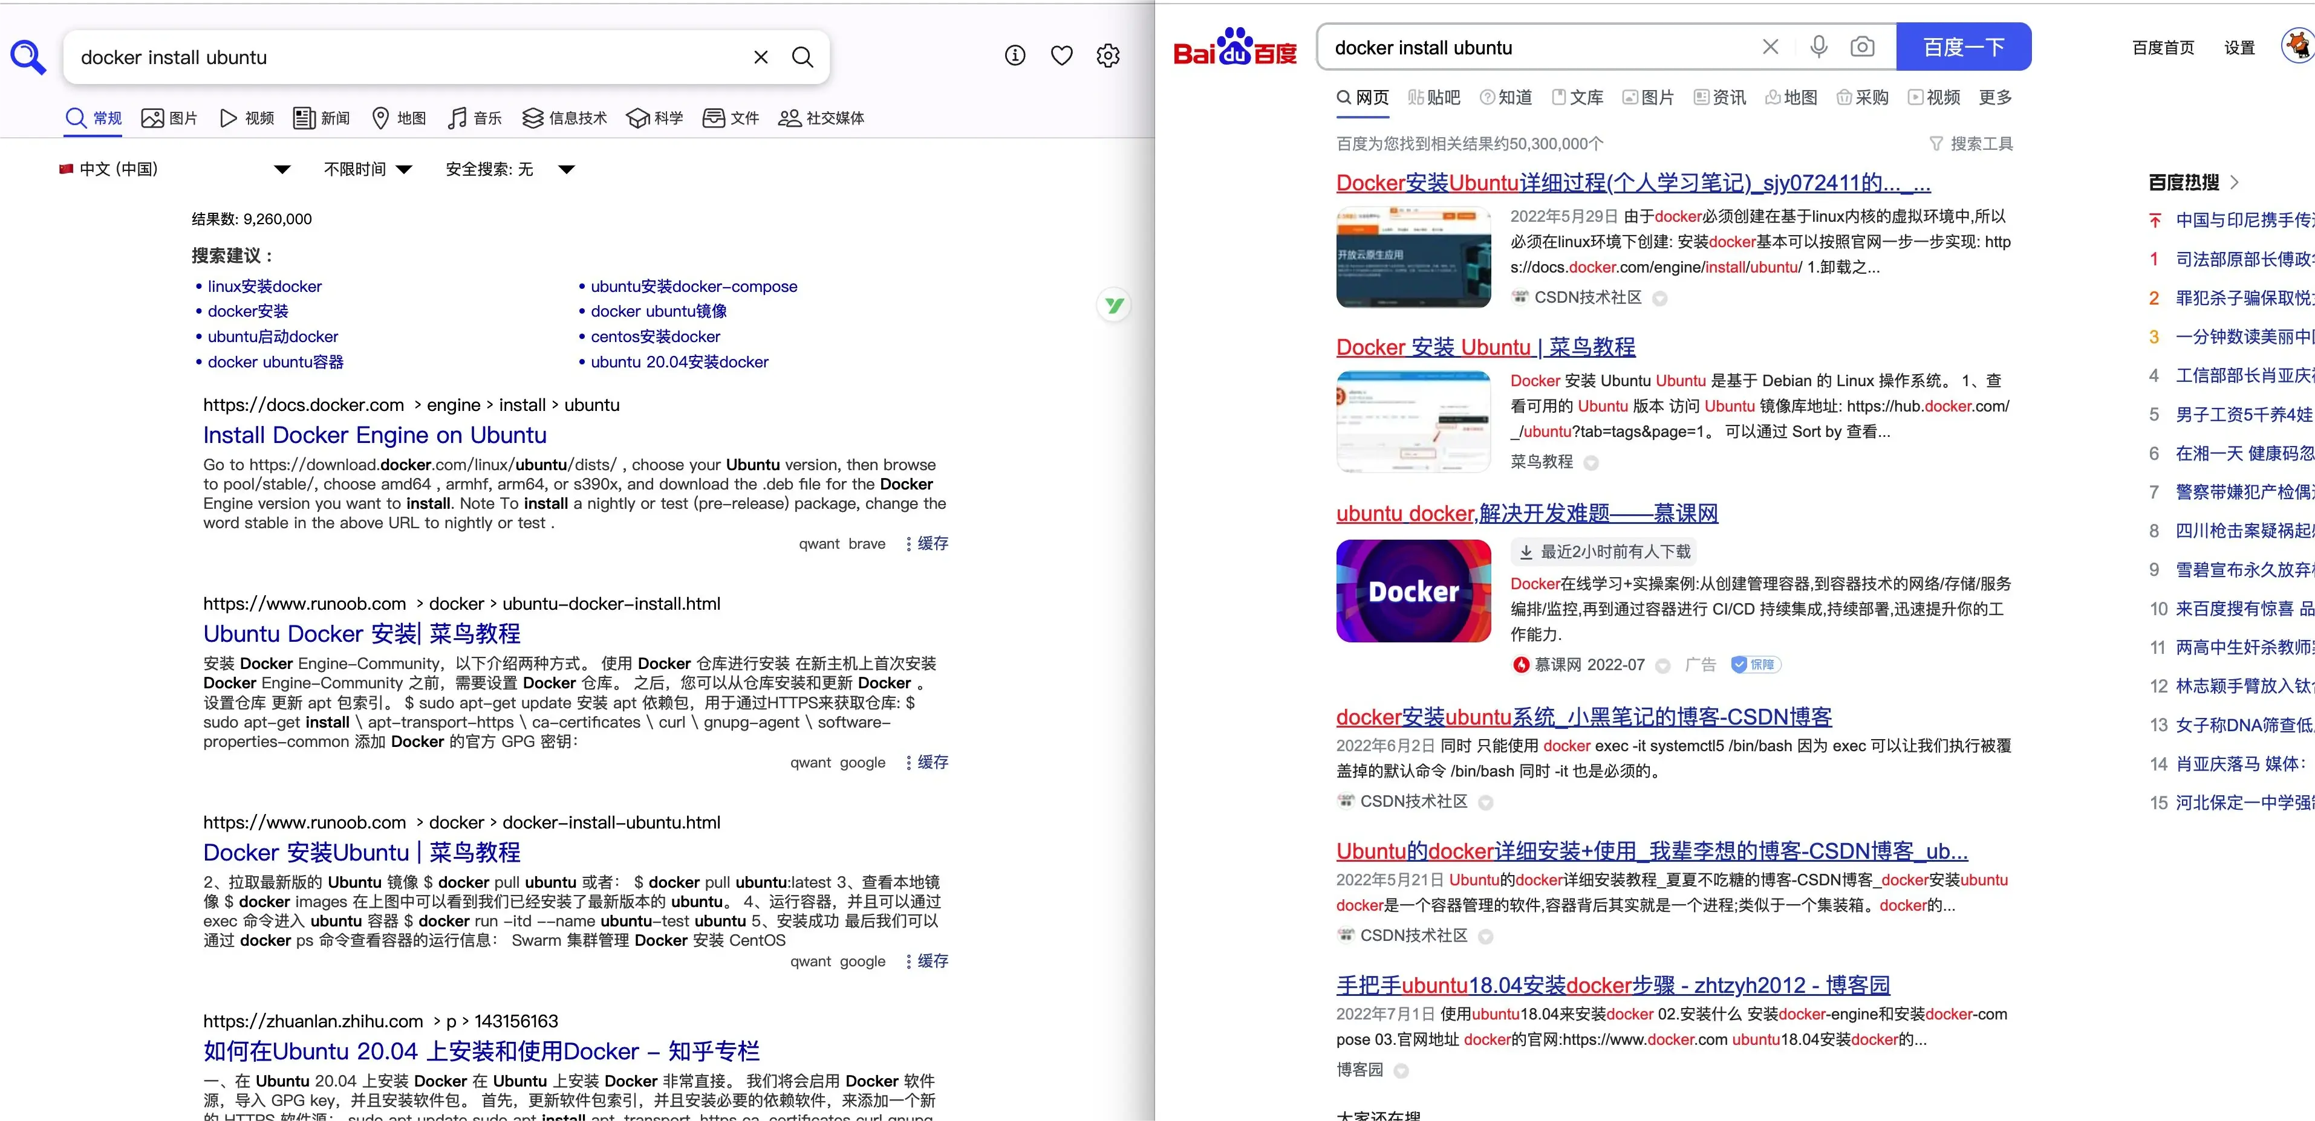Open 百度首页 link
The width and height of the screenshot is (2315, 1121).
(x=2162, y=48)
